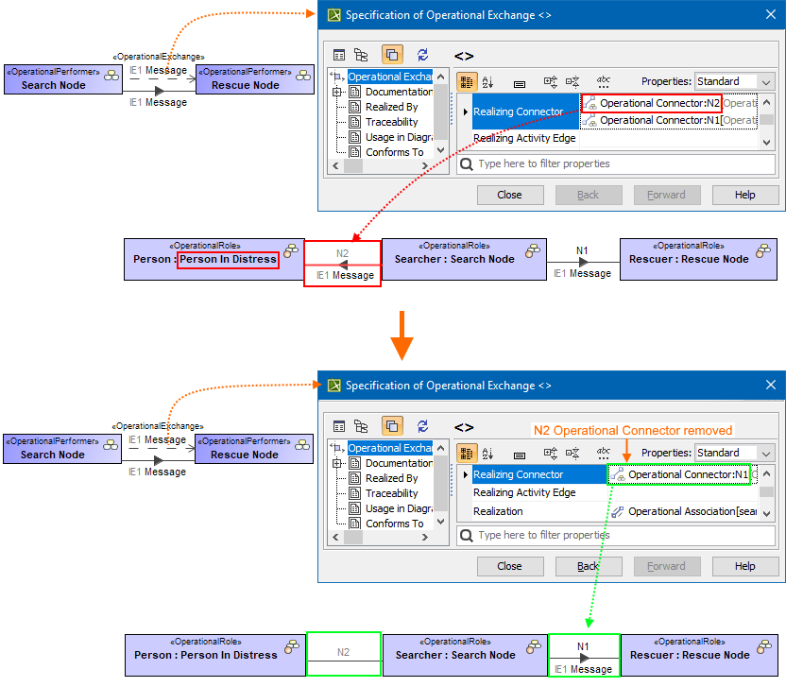Click the abc description icon in lower dialog
Screen dimensions: 786x687
605,454
